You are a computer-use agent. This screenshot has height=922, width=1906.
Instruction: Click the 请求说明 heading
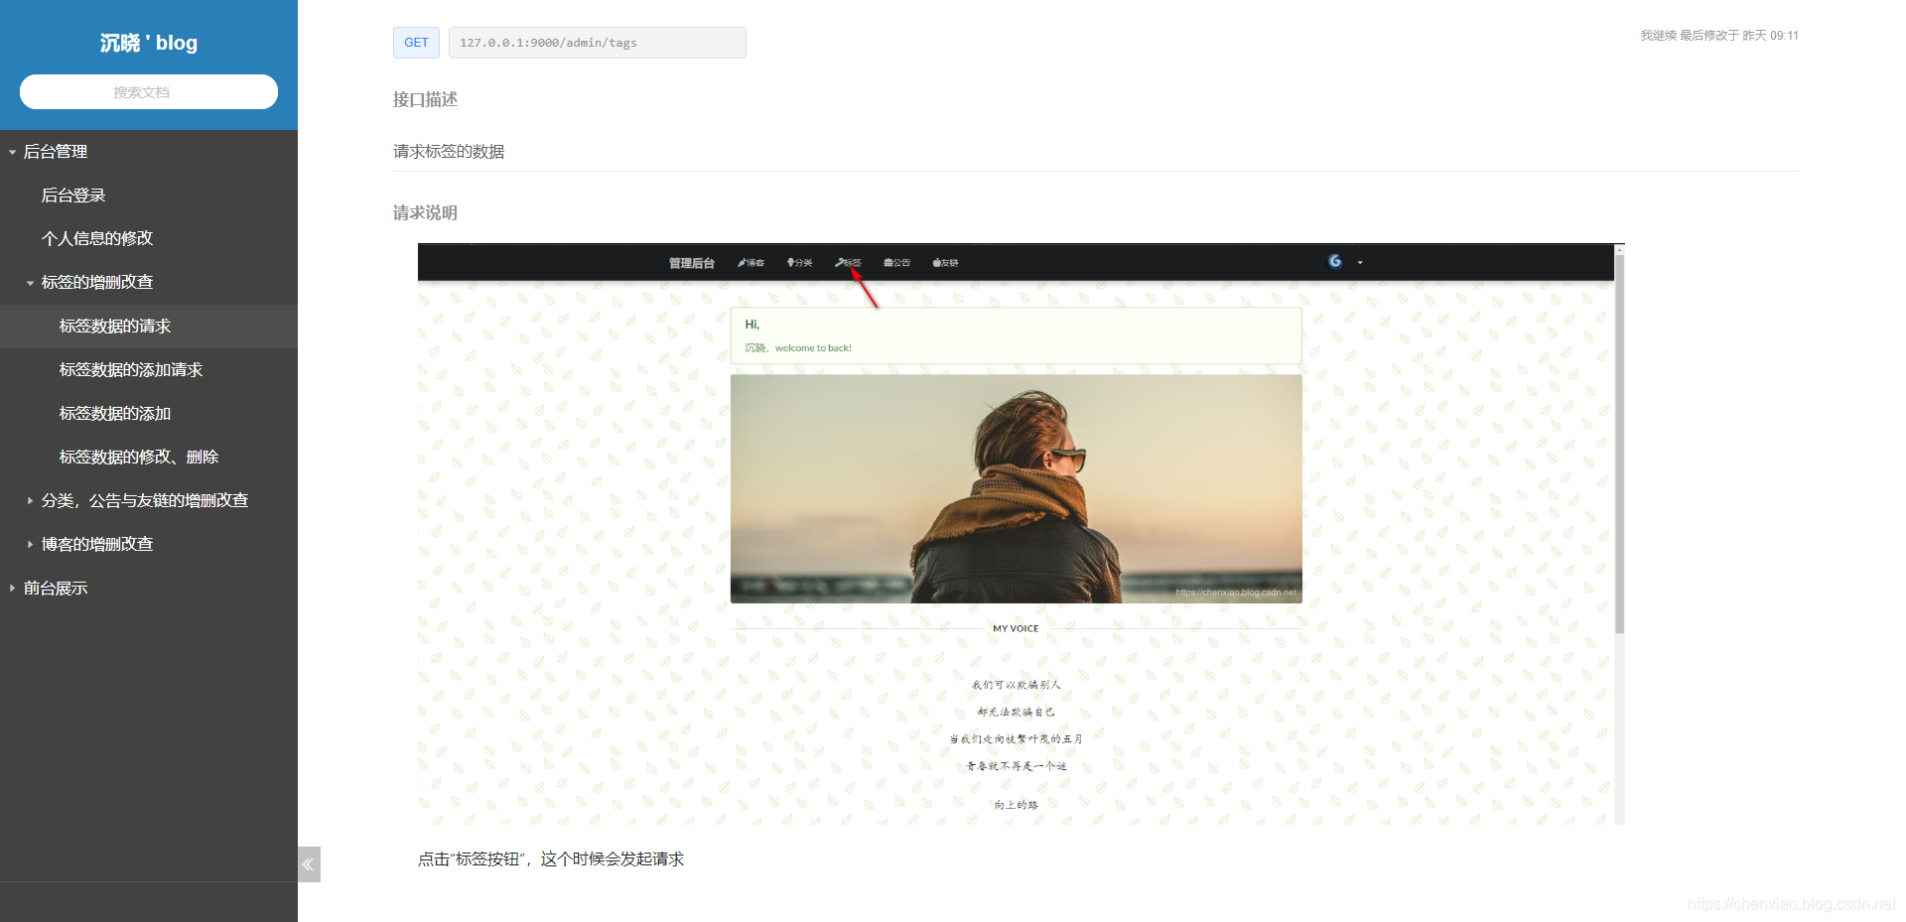(425, 212)
